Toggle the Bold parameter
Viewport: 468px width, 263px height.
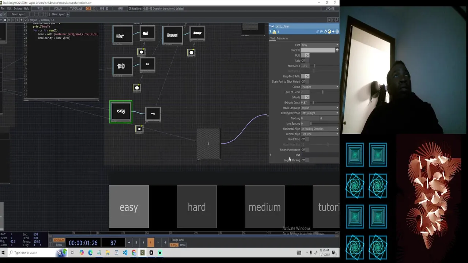(305, 55)
